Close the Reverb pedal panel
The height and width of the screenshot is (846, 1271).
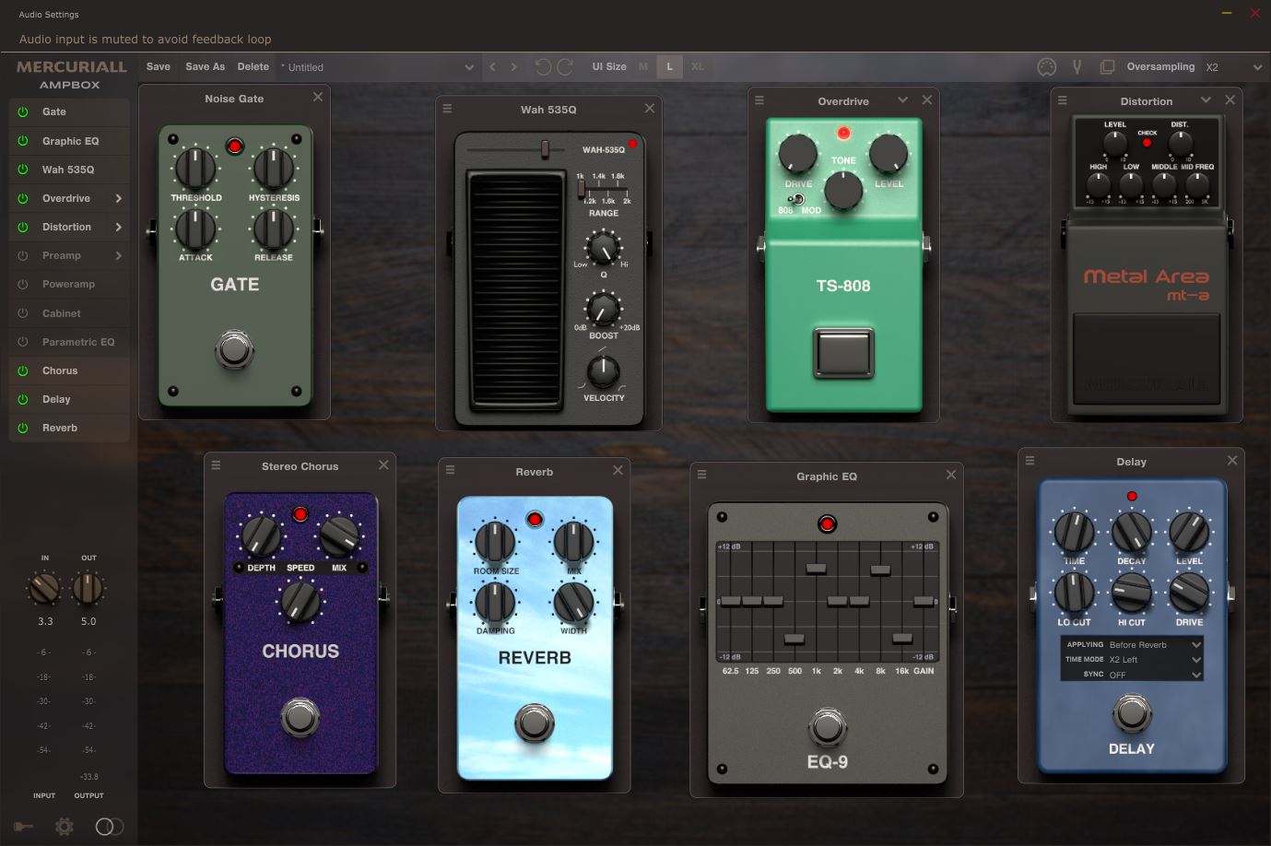pyautogui.click(x=618, y=470)
